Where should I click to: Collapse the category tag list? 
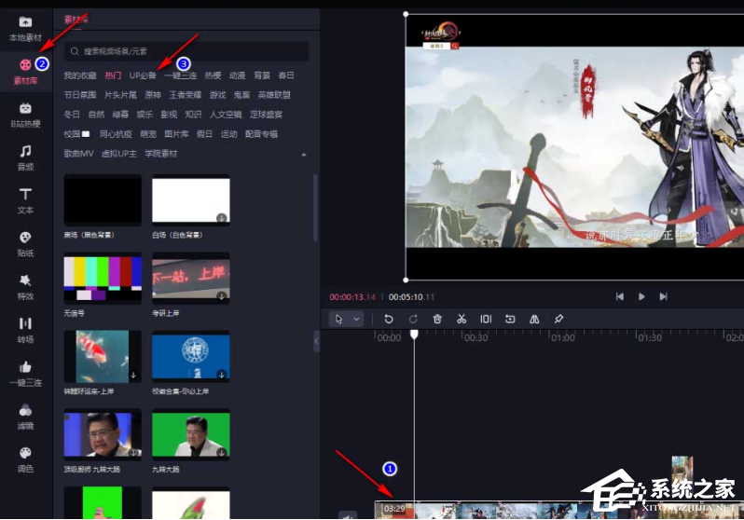pyautogui.click(x=303, y=154)
